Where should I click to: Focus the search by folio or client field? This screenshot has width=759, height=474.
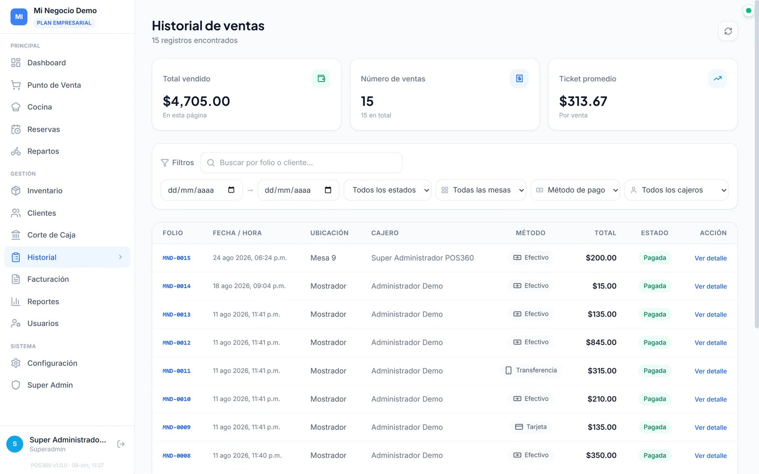pyautogui.click(x=302, y=163)
